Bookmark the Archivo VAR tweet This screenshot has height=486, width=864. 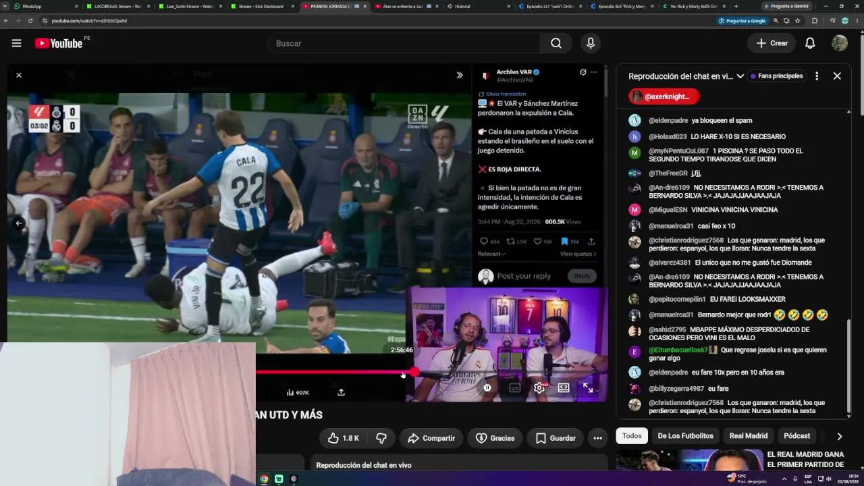(x=565, y=241)
